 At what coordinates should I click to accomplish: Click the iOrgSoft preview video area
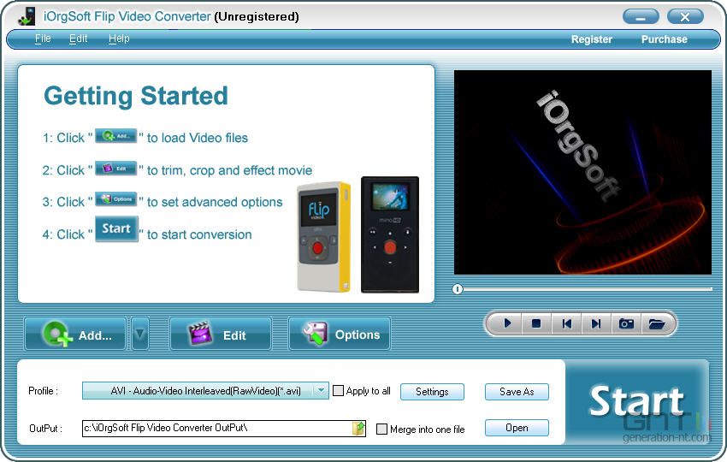(x=582, y=172)
